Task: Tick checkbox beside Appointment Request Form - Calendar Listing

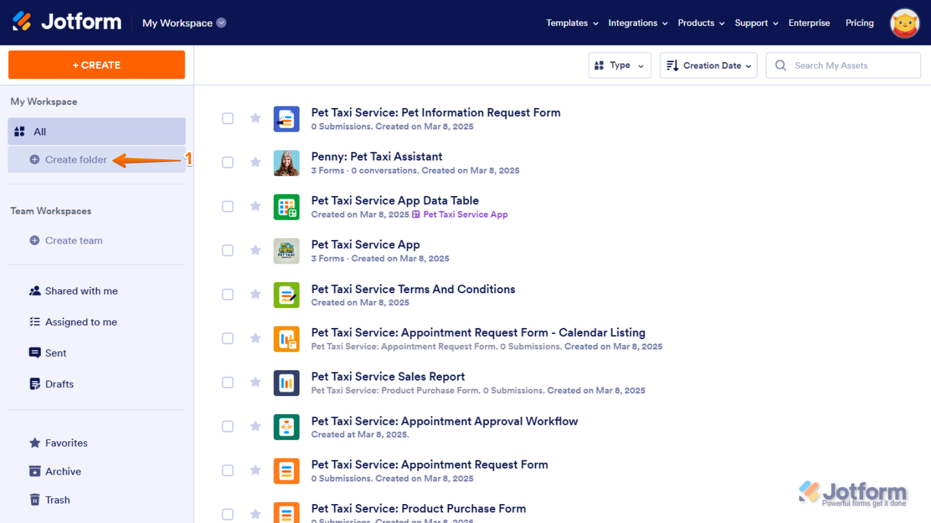Action: point(228,339)
